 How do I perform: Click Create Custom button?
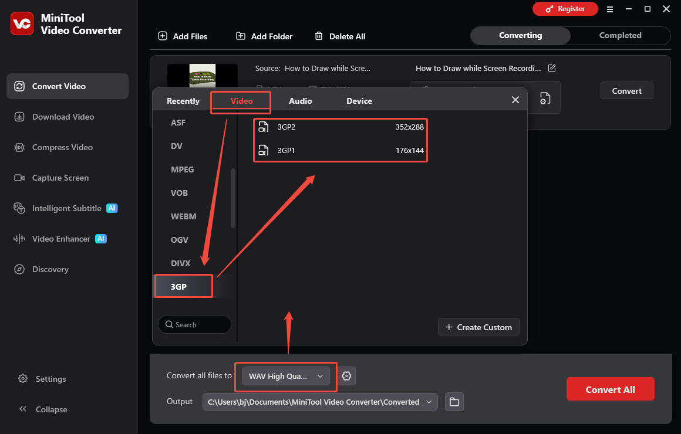point(478,327)
